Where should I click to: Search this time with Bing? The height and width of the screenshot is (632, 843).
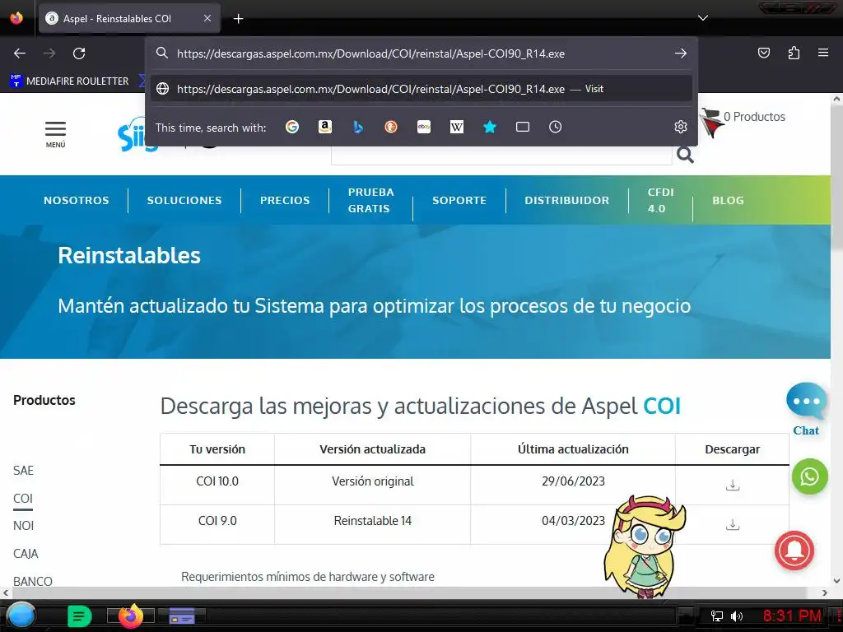358,127
